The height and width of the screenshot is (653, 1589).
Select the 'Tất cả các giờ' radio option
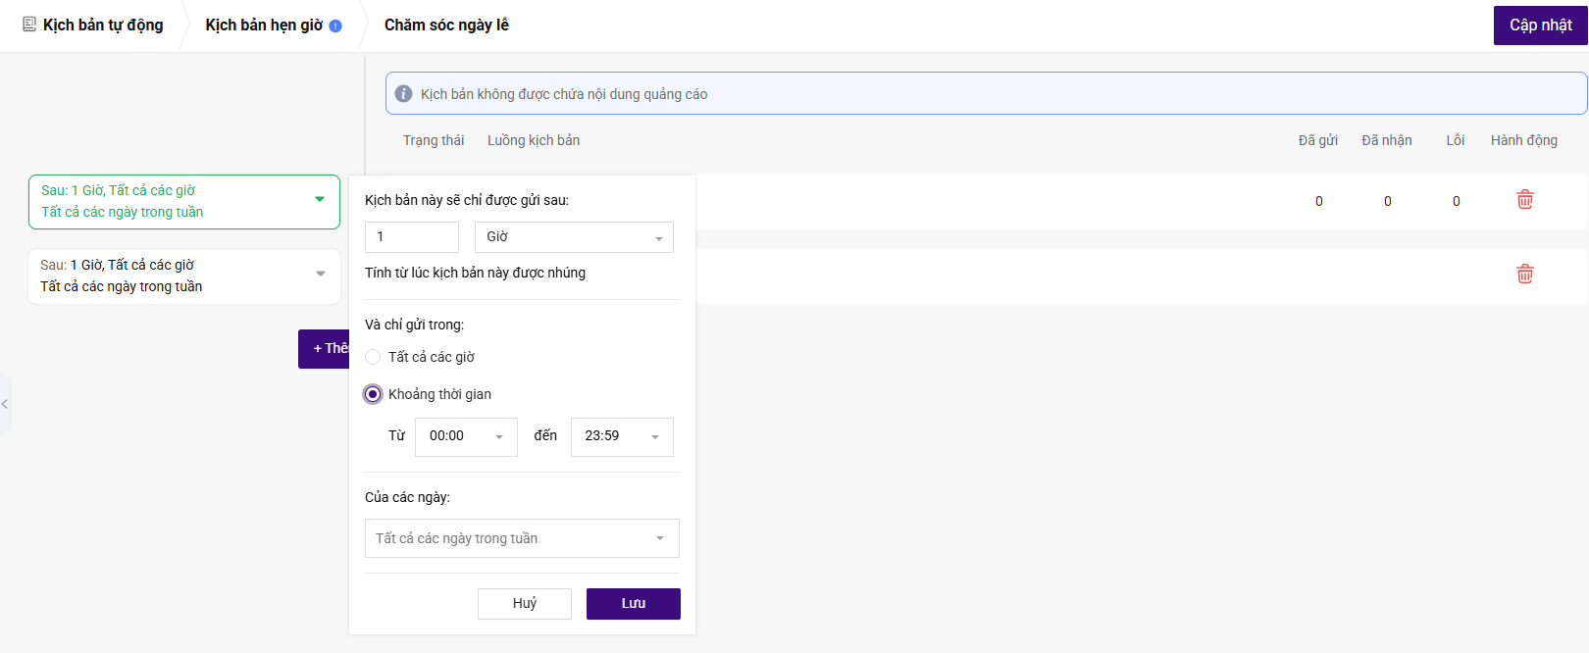click(373, 357)
